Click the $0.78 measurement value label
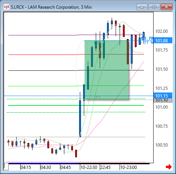This screenshot has width=176, height=174. point(147,38)
